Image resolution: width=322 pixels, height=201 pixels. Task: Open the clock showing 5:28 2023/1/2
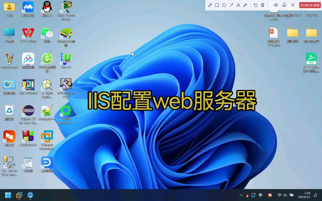click(304, 195)
